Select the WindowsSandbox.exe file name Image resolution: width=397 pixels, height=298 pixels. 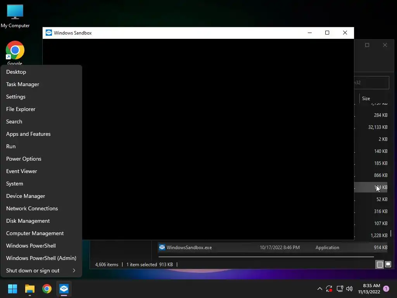point(189,248)
